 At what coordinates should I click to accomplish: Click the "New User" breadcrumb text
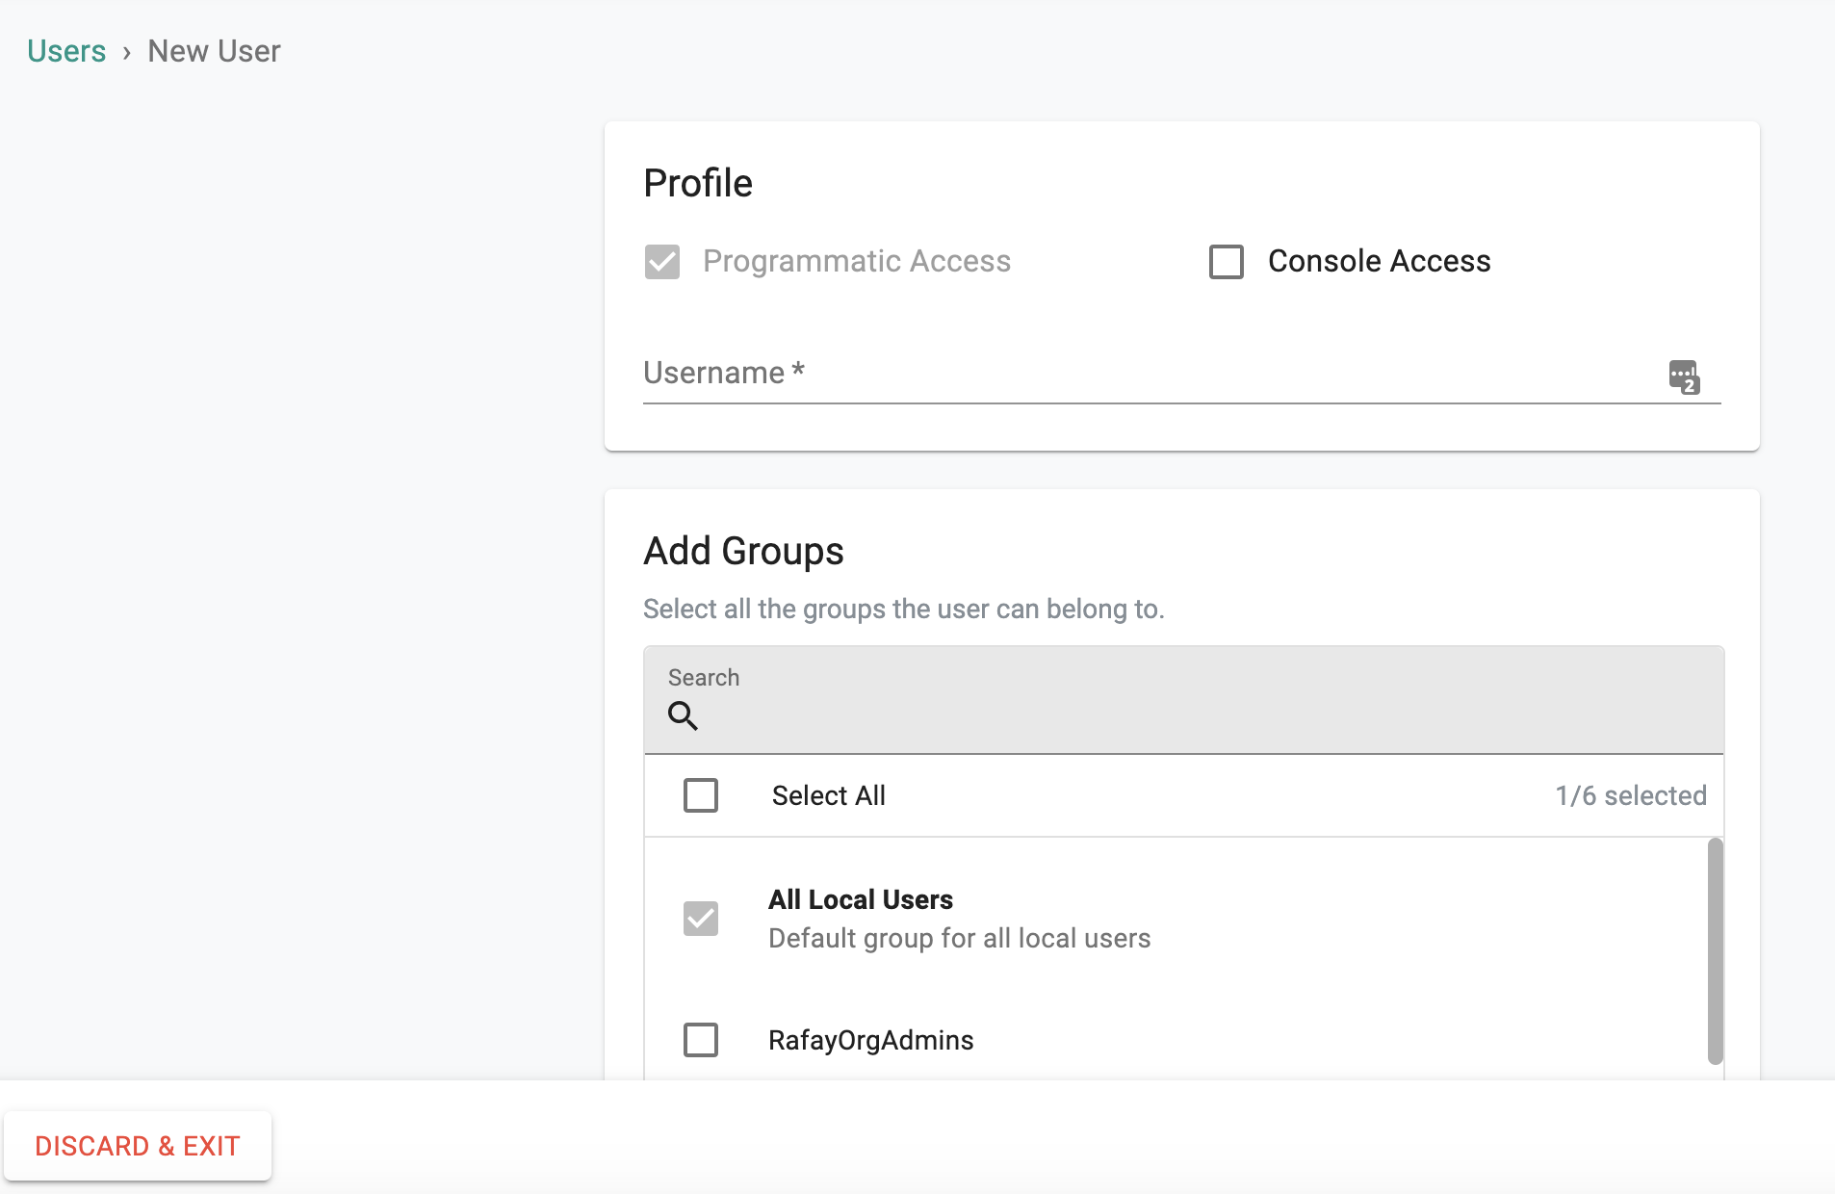[214, 51]
